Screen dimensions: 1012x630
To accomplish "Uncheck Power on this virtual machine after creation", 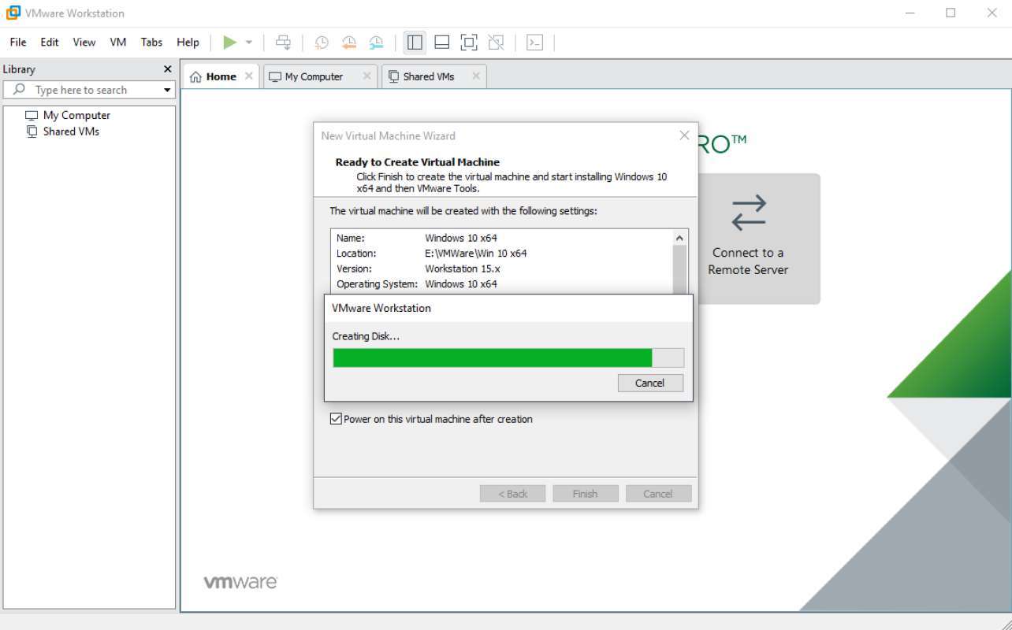I will [x=337, y=418].
